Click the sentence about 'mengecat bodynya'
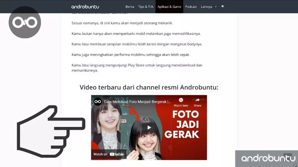The width and height of the screenshot is (298, 167). tap(137, 44)
